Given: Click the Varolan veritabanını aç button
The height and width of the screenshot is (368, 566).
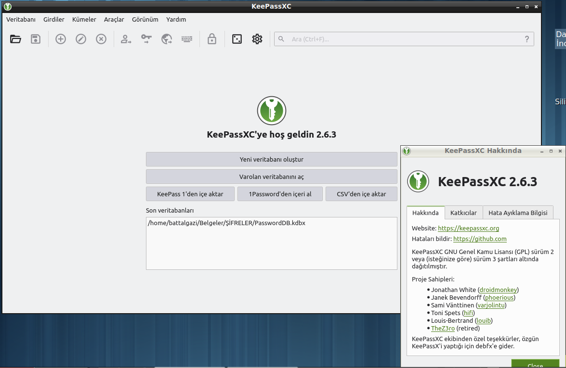Looking at the screenshot, I should (x=272, y=177).
